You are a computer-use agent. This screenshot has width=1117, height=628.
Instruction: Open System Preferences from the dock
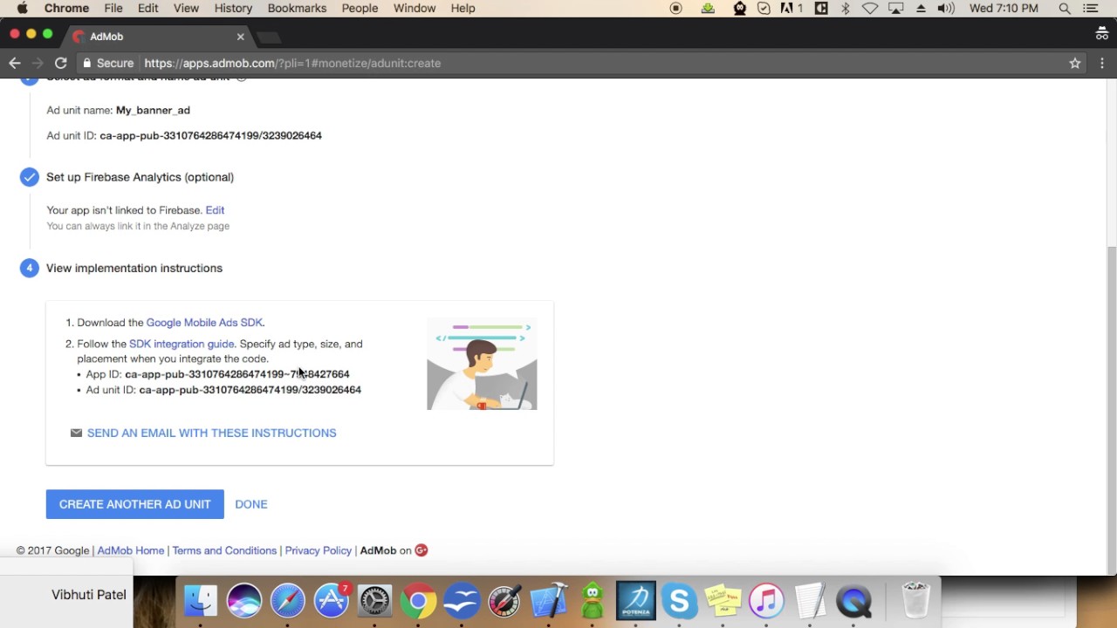click(x=375, y=600)
